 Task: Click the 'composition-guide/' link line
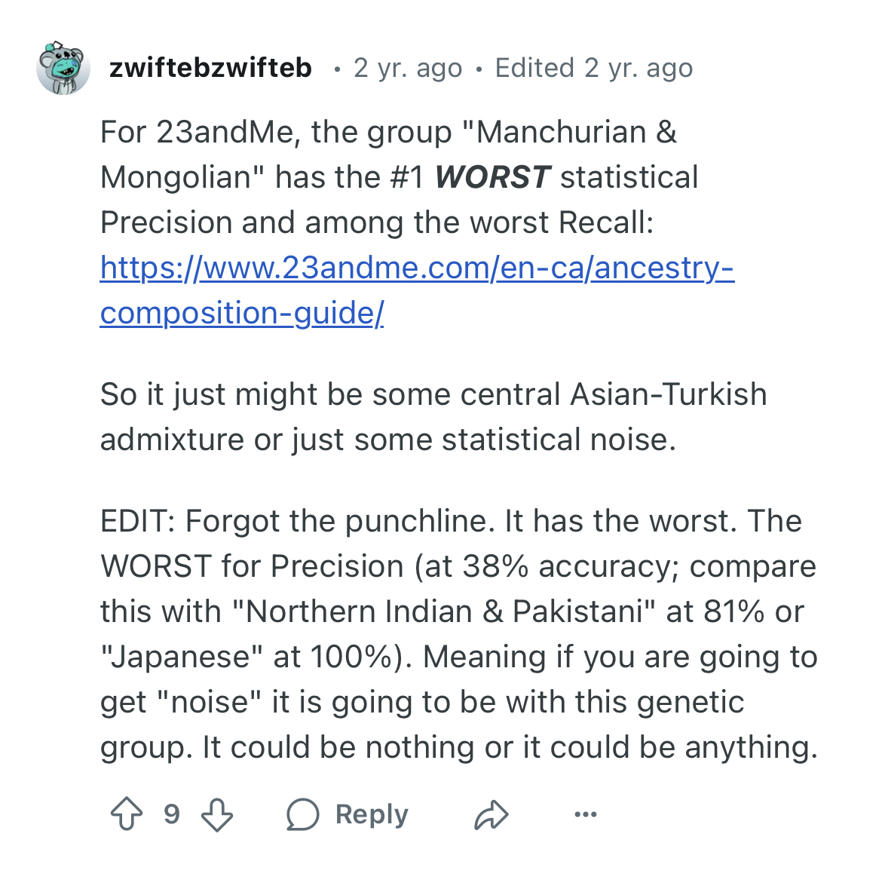[241, 313]
